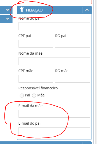Click the E-mail da mãe field
This screenshot has width=97, height=144.
click(x=54, y=114)
